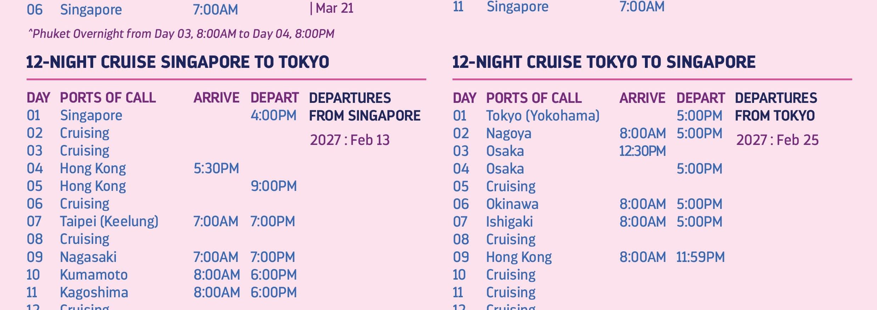Click the 12:30PM Osaka arrival time

pyautogui.click(x=642, y=151)
